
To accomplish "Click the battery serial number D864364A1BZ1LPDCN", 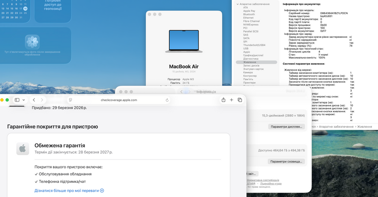I will pos(334,13).
